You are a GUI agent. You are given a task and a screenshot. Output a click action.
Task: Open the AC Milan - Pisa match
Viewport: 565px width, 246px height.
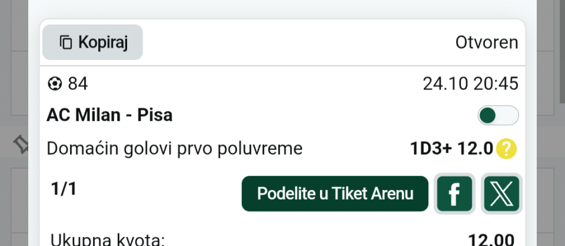point(109,115)
